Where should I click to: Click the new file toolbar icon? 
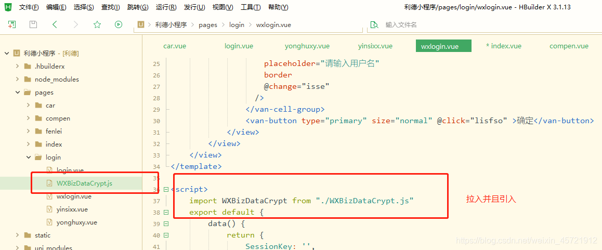12,24
